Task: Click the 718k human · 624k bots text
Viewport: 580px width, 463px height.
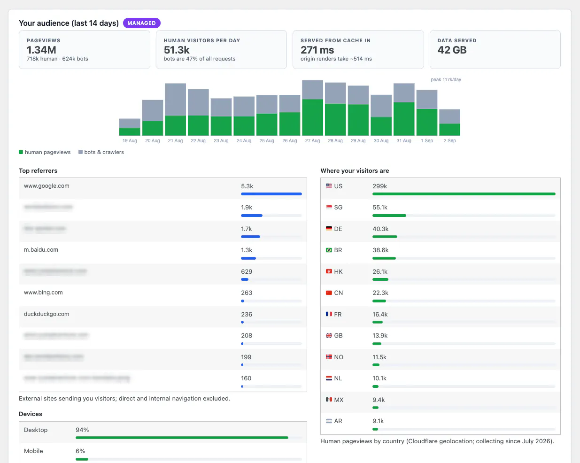Action: pyautogui.click(x=57, y=59)
